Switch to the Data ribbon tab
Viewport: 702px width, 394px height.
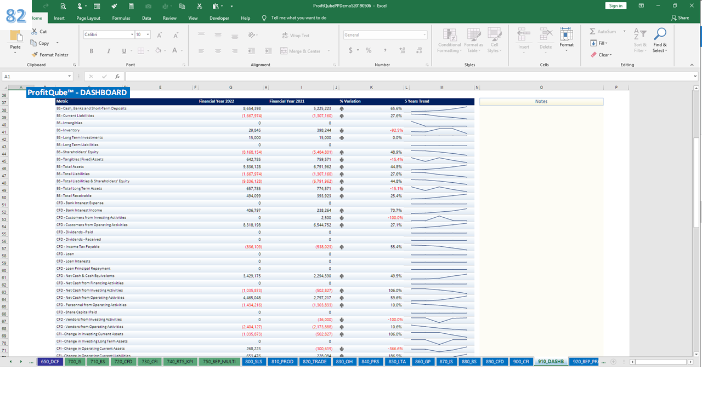pyautogui.click(x=146, y=18)
